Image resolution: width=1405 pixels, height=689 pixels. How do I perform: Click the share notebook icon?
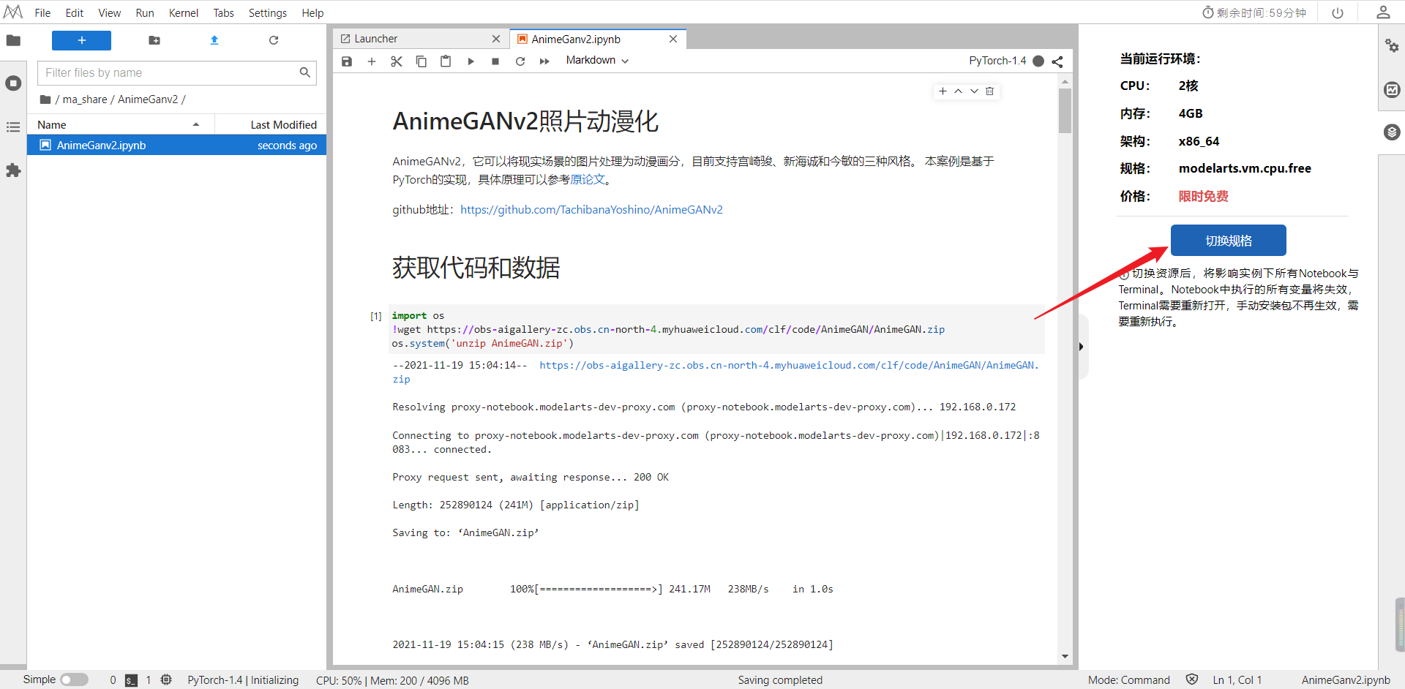click(x=1057, y=61)
